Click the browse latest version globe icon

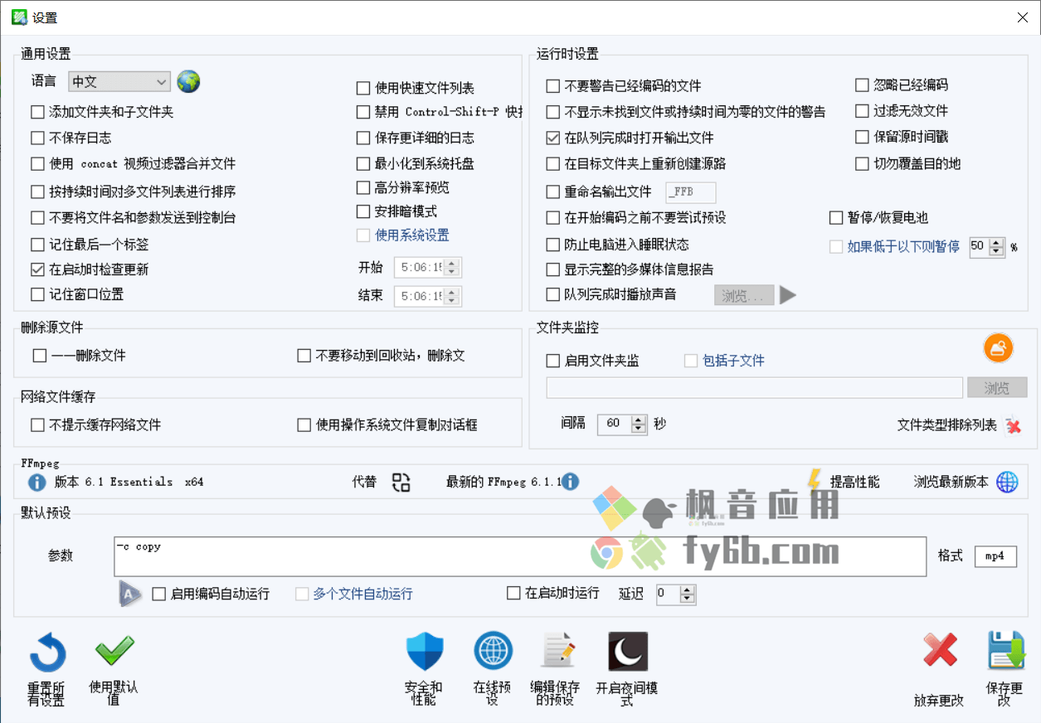[x=1007, y=482]
